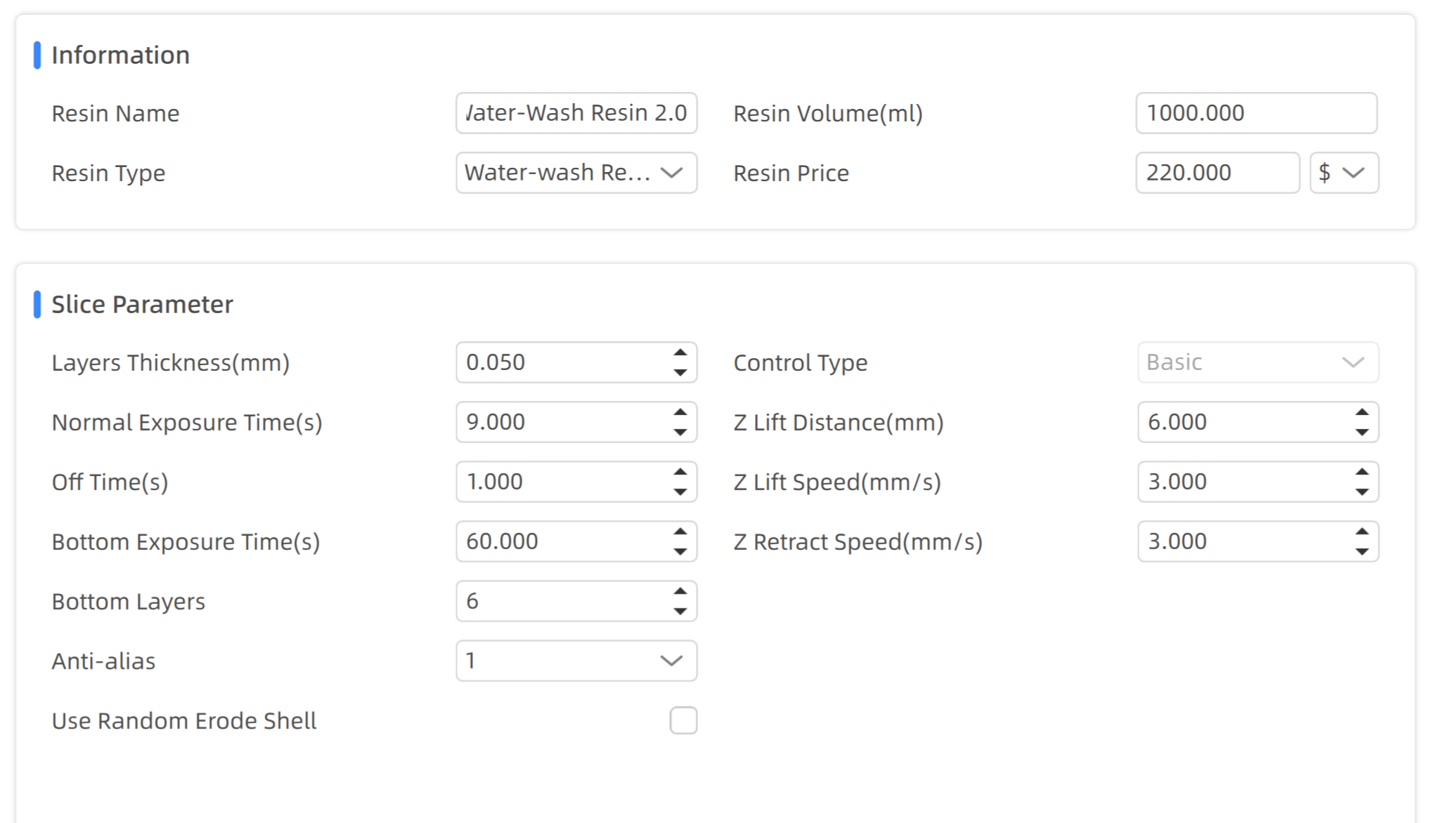Decrease Bottom Exposure Time with down arrow
Screen dimensions: 1429x823
click(680, 551)
